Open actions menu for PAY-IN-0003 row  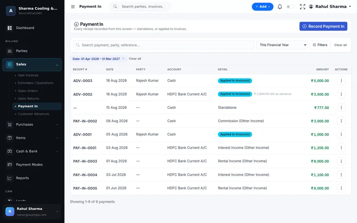[x=341, y=161]
